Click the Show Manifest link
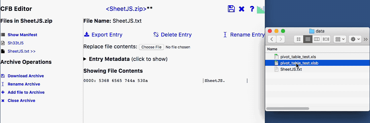Viewport: 370px width, 123px height. 22,35
